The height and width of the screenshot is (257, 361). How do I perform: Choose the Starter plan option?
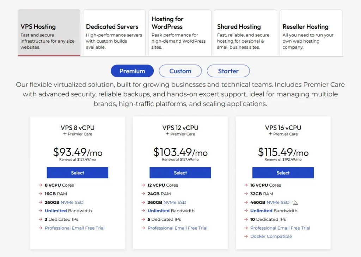[228, 71]
